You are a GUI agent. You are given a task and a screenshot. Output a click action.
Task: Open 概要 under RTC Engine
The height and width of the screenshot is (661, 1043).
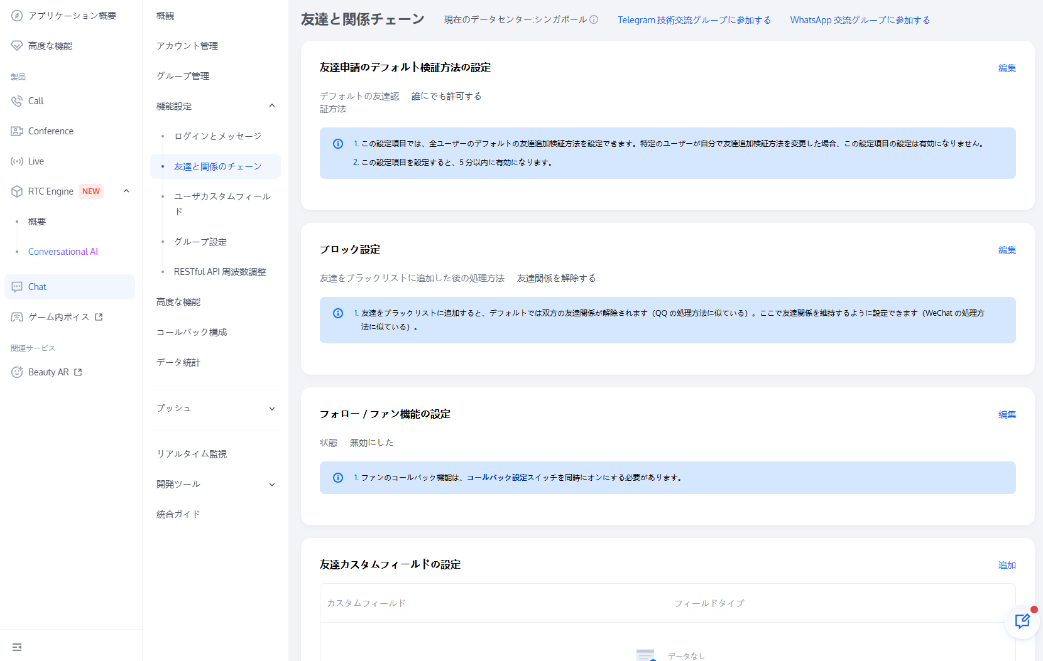coord(37,222)
